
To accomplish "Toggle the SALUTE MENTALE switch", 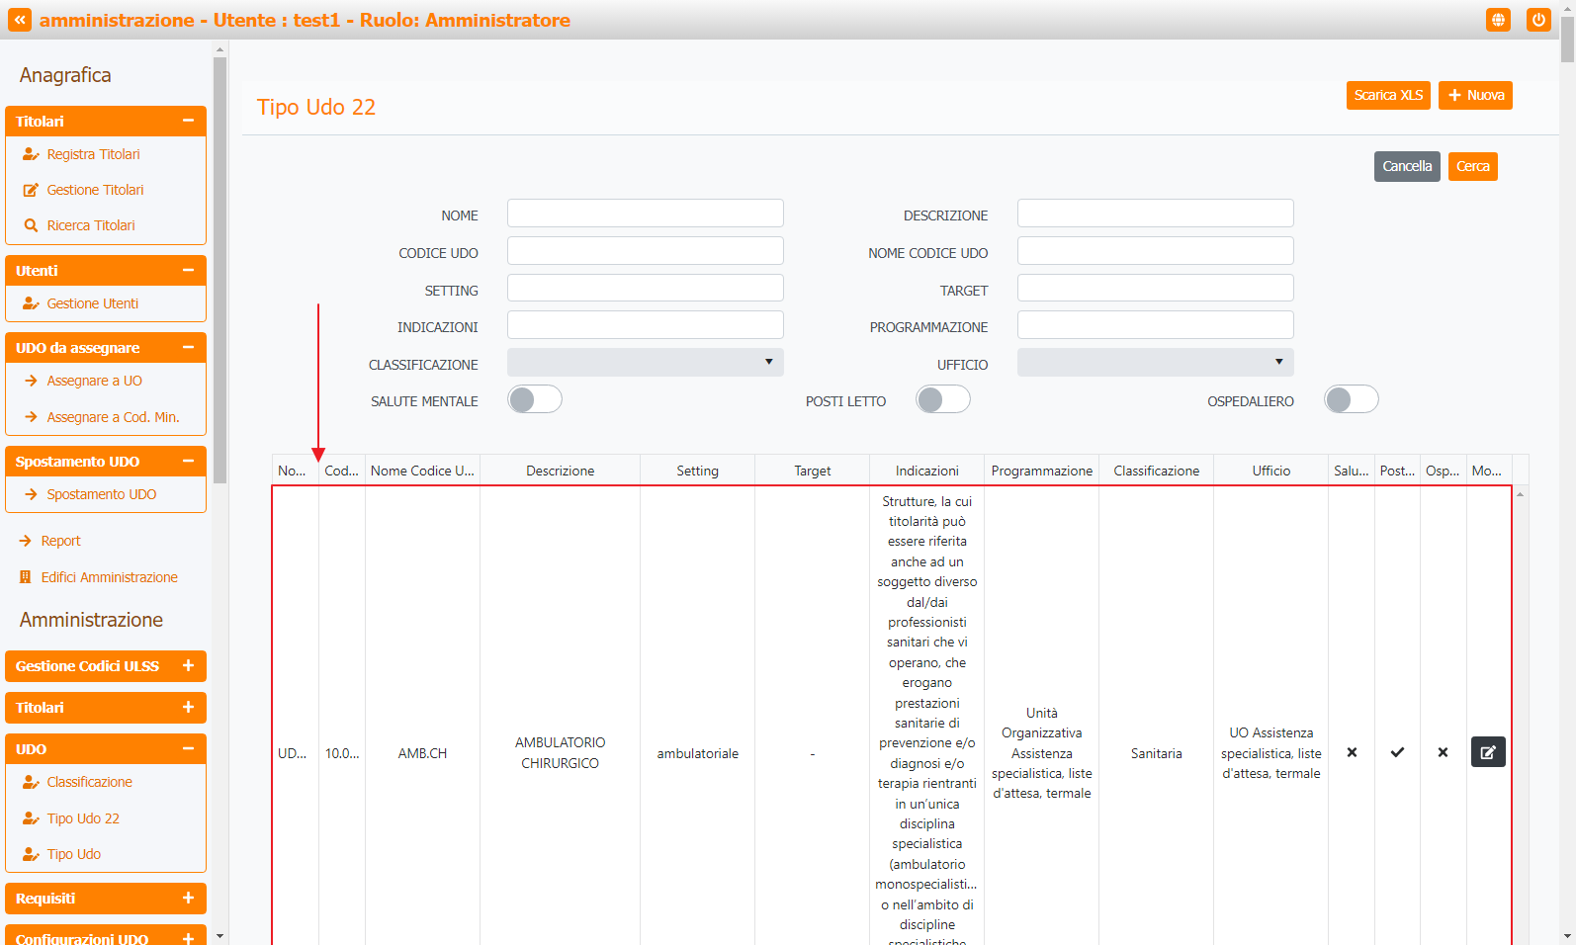I will [x=534, y=399].
